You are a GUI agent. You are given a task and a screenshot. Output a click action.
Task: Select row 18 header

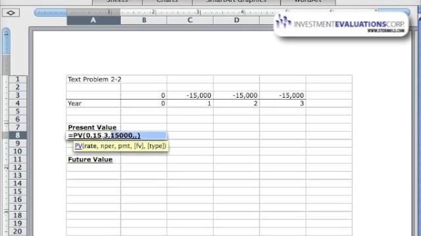[x=18, y=216]
